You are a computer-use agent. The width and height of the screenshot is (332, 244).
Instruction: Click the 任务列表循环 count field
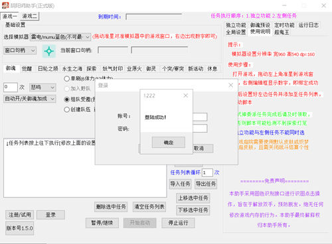pyautogui.click(x=207, y=172)
